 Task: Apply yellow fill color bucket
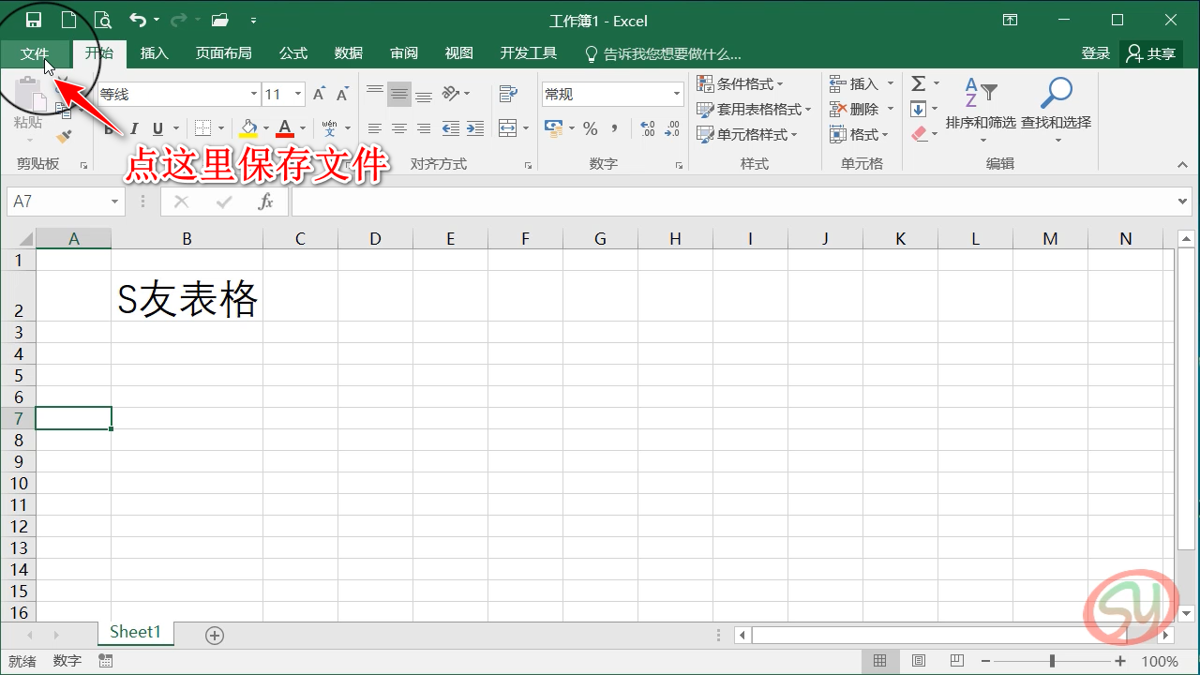pos(248,128)
